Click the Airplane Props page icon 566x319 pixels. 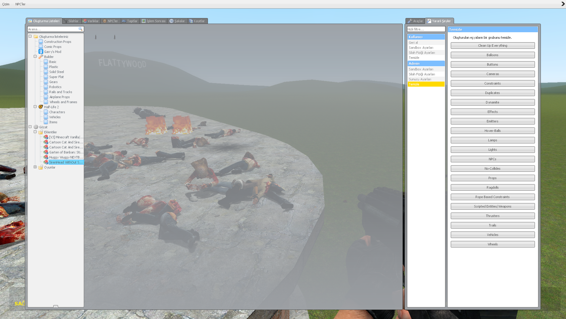46,97
